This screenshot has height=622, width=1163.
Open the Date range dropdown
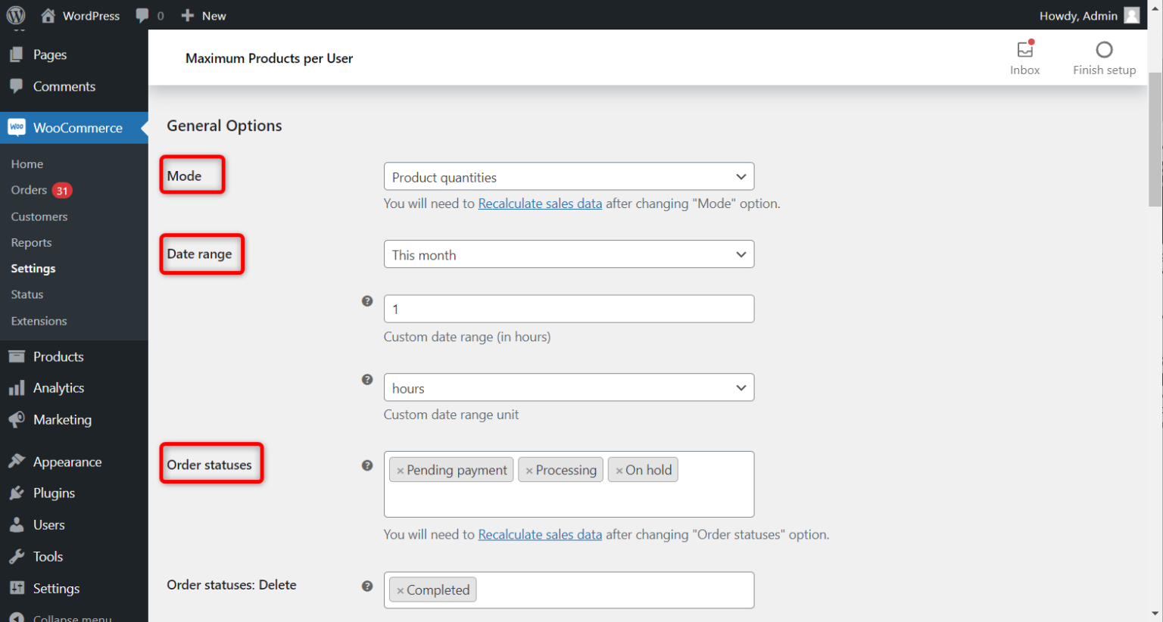pos(569,254)
